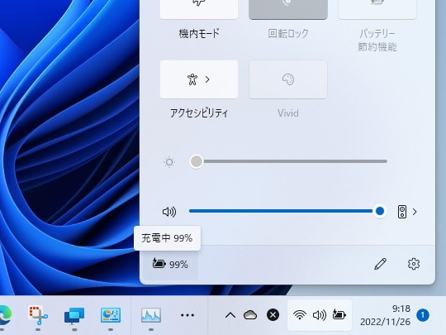Open the Snipping Tool taskbar icon
The image size is (446, 335).
tap(38, 315)
